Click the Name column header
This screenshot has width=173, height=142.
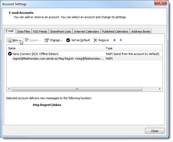click(56, 48)
